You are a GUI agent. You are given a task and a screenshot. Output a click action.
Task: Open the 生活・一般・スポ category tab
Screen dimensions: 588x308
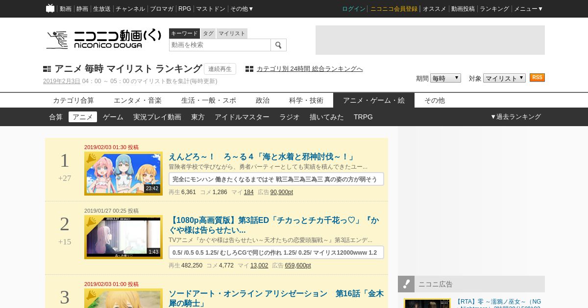coord(209,100)
